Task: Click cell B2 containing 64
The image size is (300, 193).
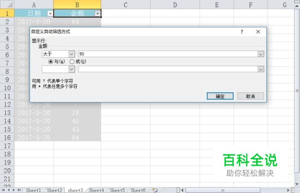Action: 77,22
